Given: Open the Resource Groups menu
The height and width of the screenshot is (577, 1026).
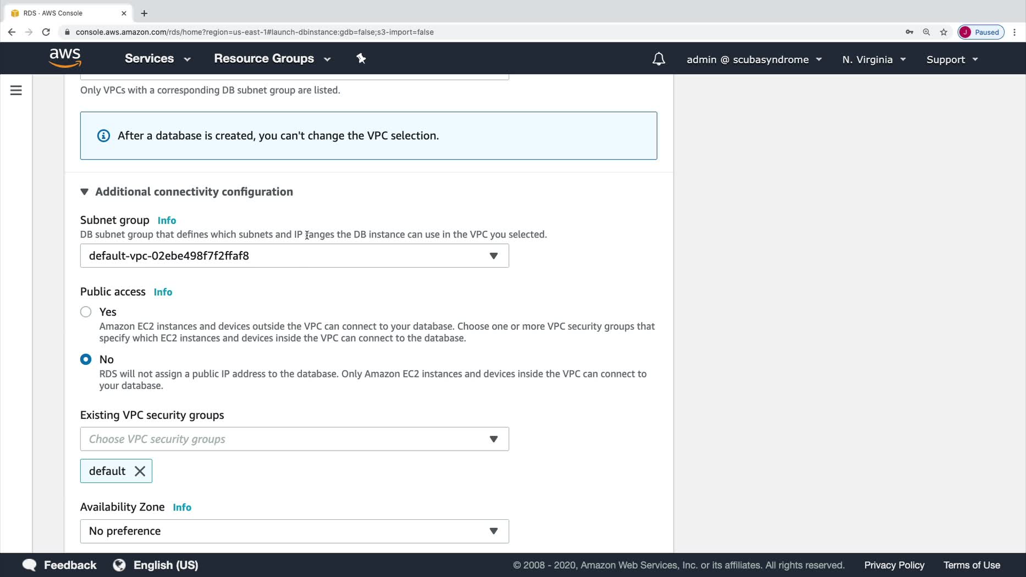Looking at the screenshot, I should [x=272, y=59].
